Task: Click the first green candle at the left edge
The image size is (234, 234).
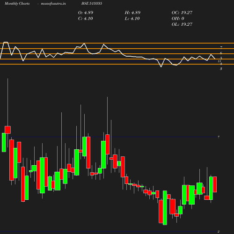Action: (x=4, y=142)
